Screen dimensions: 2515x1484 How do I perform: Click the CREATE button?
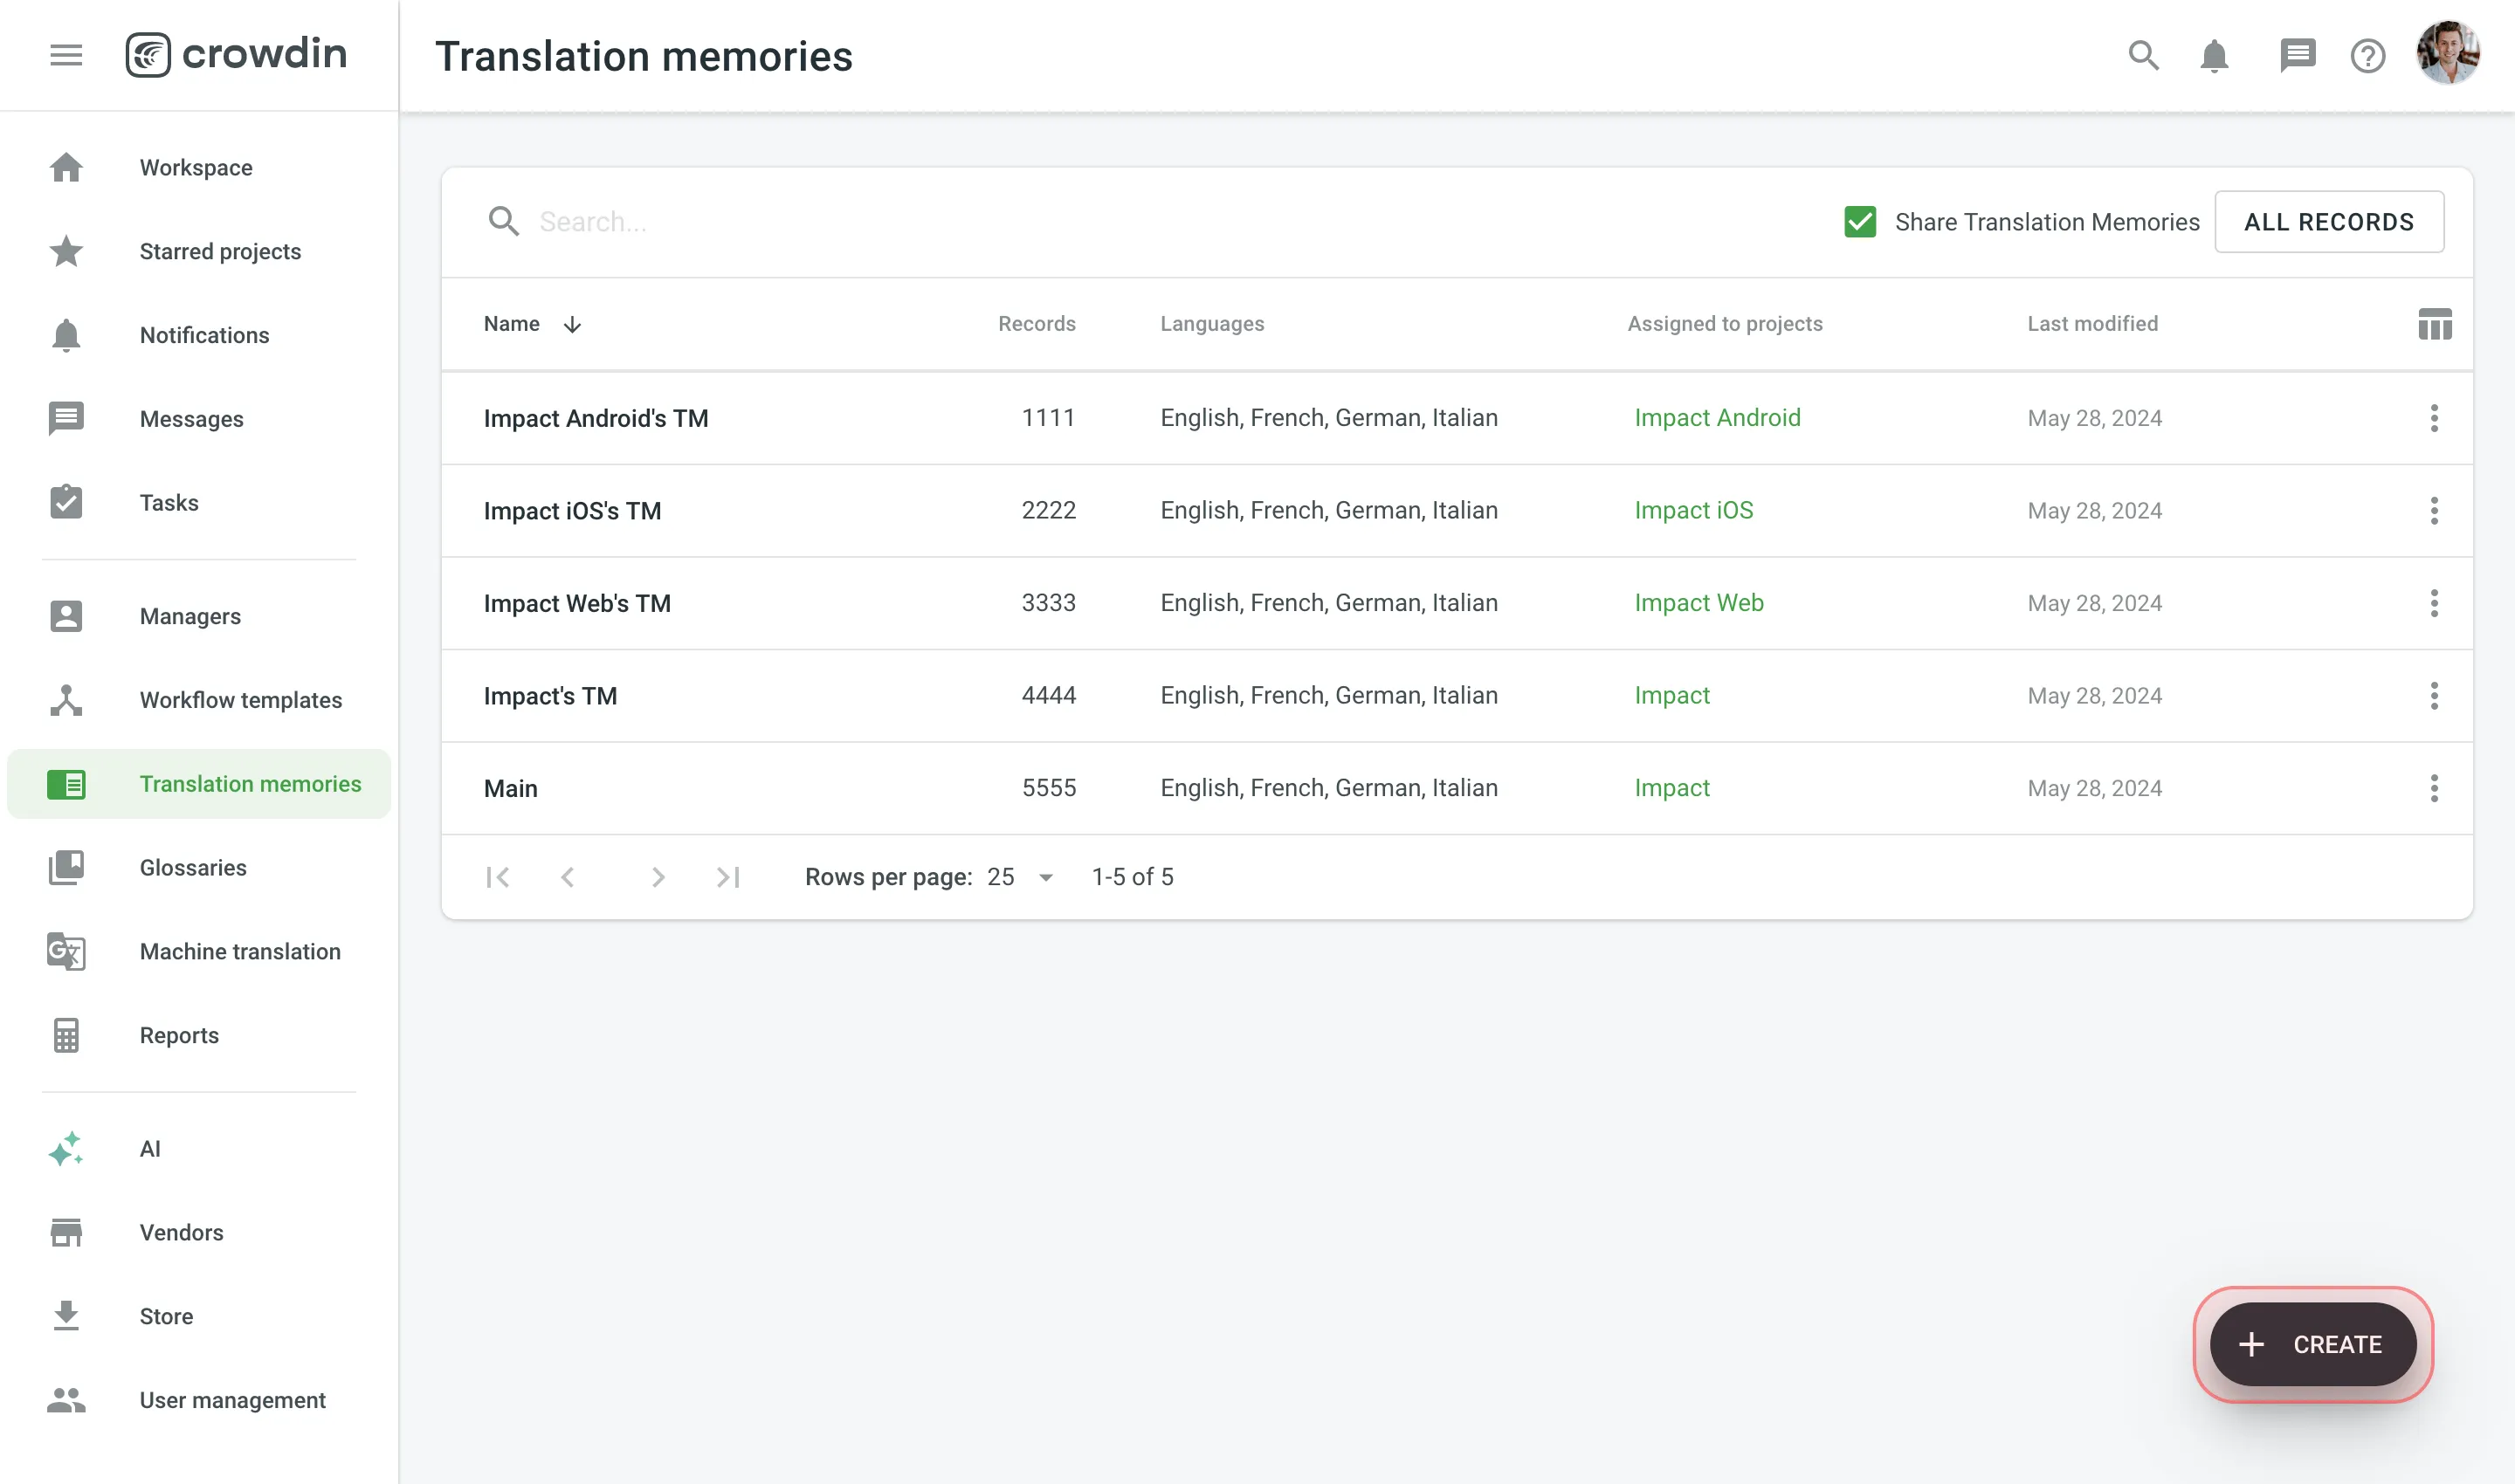2313,1344
